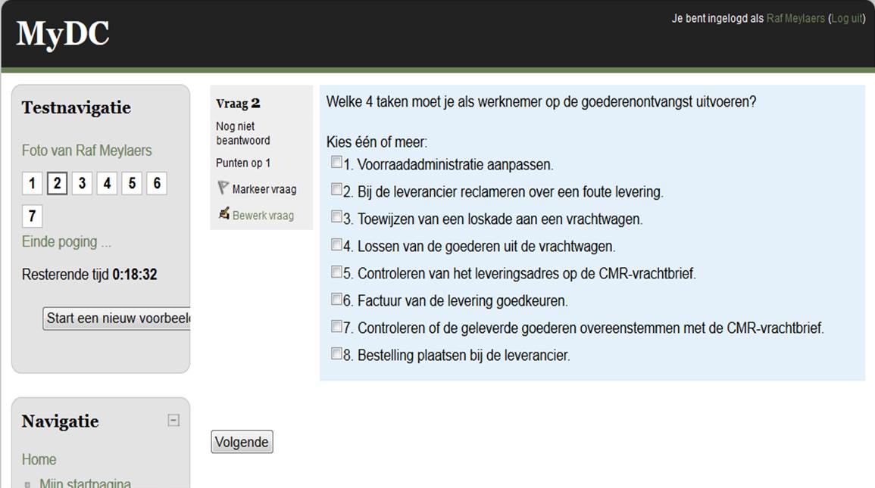
Task: Click the MyDC site logo
Action: pyautogui.click(x=62, y=34)
